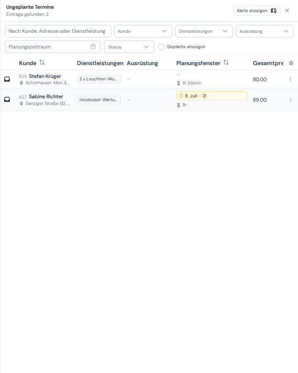The height and width of the screenshot is (373, 298).
Task: Click the customer search input field
Action: pos(58,31)
